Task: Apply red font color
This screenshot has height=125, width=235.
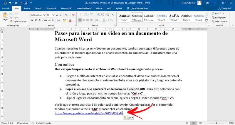Action: 70,20
